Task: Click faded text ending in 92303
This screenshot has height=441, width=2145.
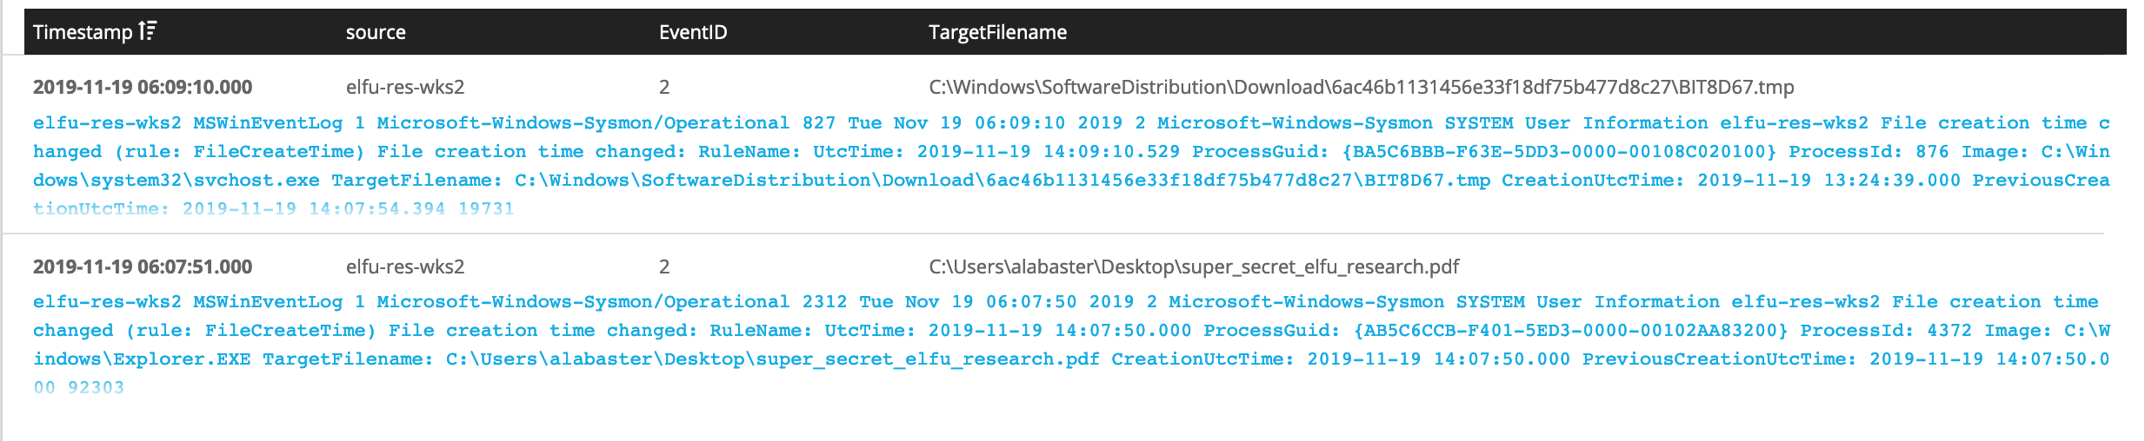Action: [x=78, y=387]
